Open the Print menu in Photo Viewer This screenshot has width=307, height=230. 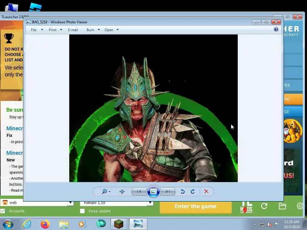(53, 30)
